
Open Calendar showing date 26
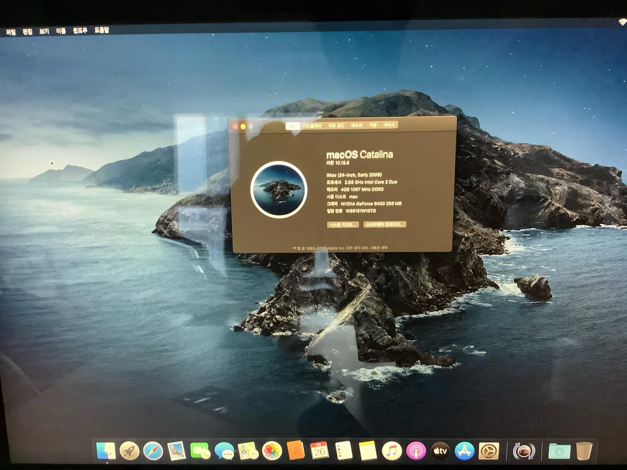319,450
